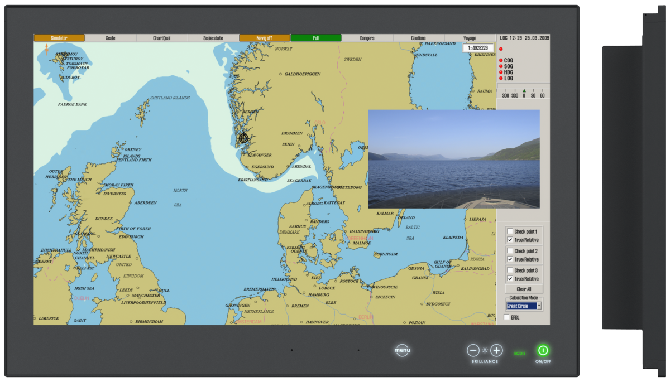The height and width of the screenshot is (382, 670).
Task: Click the Clear All button
Action: 523,289
